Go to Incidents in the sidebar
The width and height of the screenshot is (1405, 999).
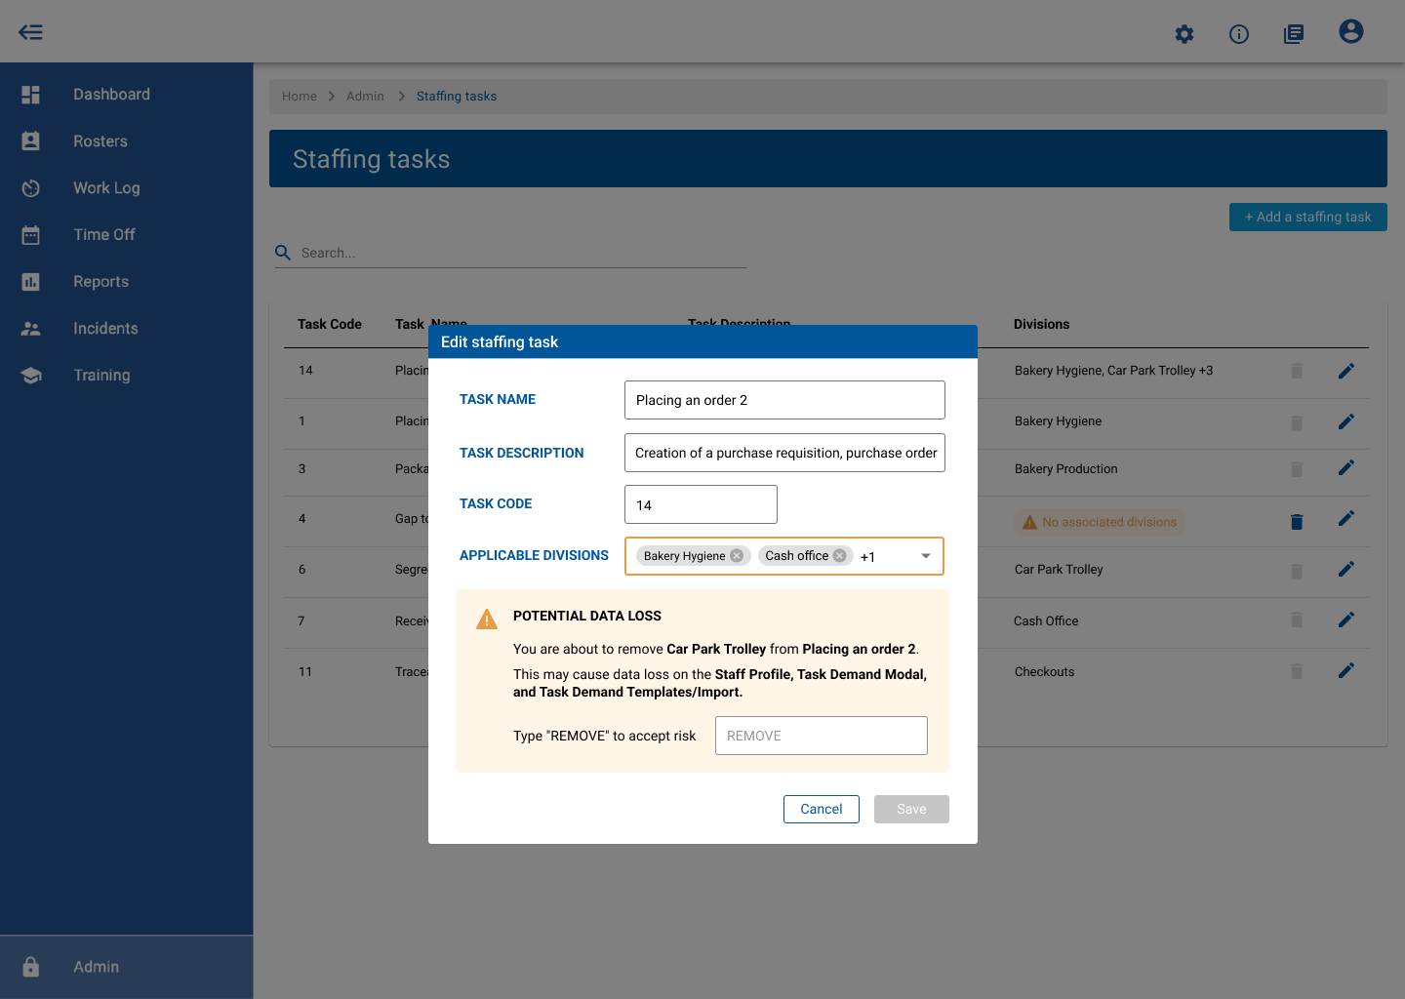pos(105,329)
